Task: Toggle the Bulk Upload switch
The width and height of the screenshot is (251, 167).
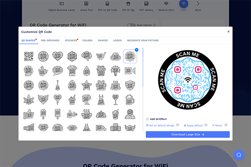Action: [131, 25]
